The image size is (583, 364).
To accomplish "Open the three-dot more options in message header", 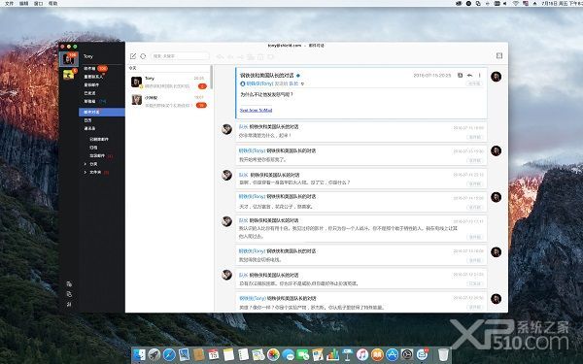I will click(480, 76).
